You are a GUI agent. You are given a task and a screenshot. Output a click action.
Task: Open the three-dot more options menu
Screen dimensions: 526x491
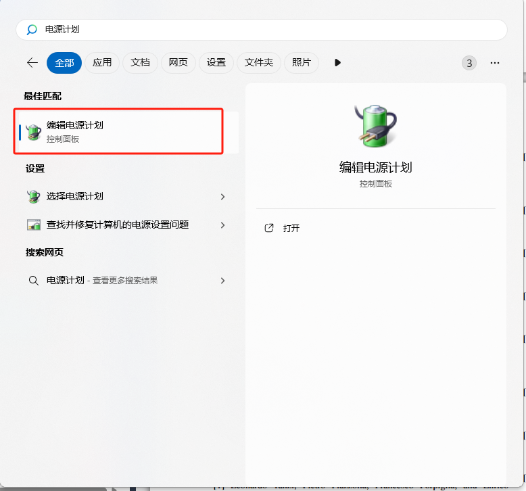494,63
